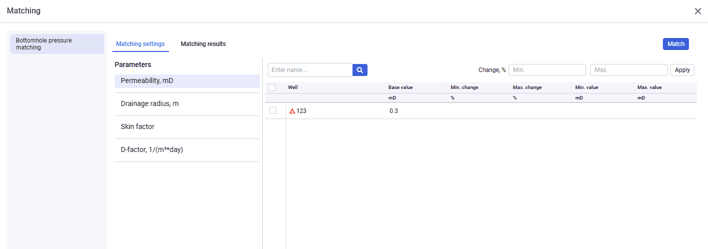Click well name 123 in the table
708x249 pixels.
pyautogui.click(x=301, y=111)
